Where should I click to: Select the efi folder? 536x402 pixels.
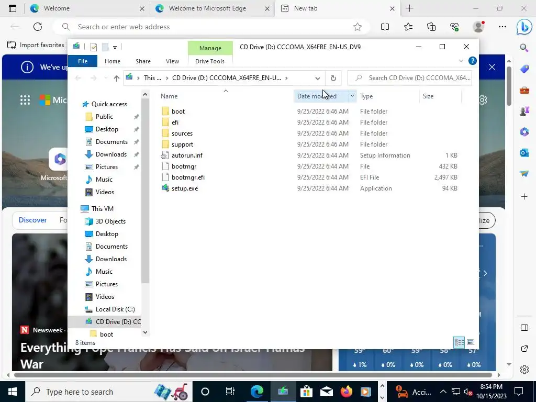pos(175,122)
